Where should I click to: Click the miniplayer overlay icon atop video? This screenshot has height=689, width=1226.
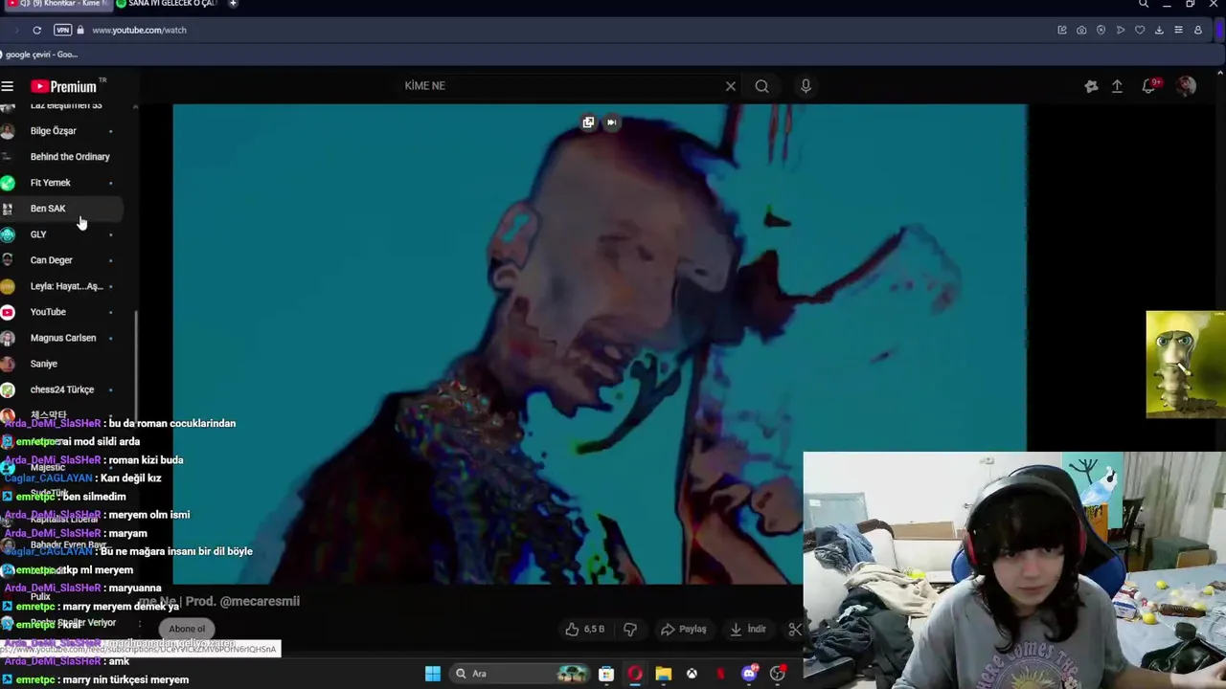[588, 122]
